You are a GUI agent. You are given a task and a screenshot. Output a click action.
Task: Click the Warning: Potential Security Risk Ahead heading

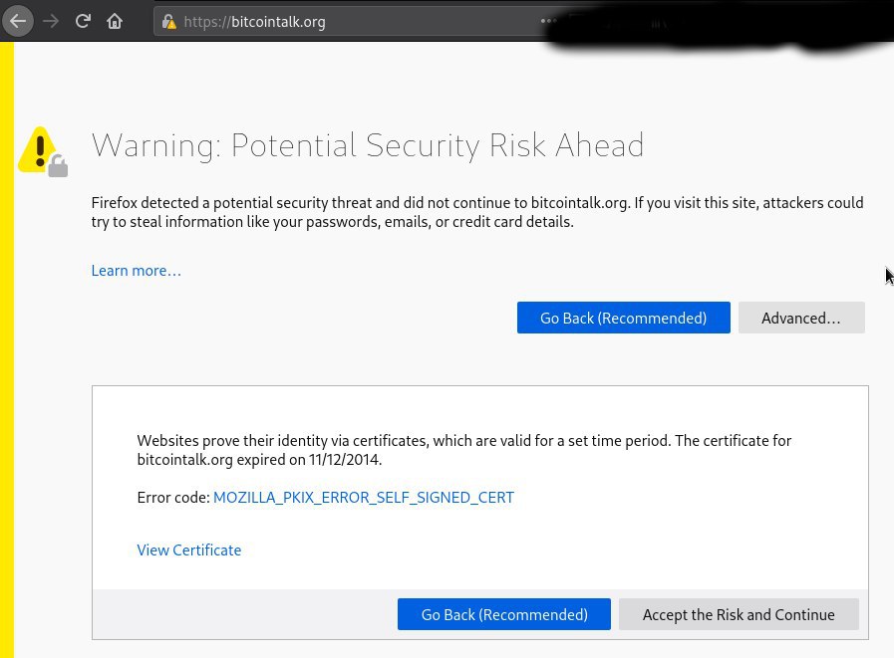(368, 145)
